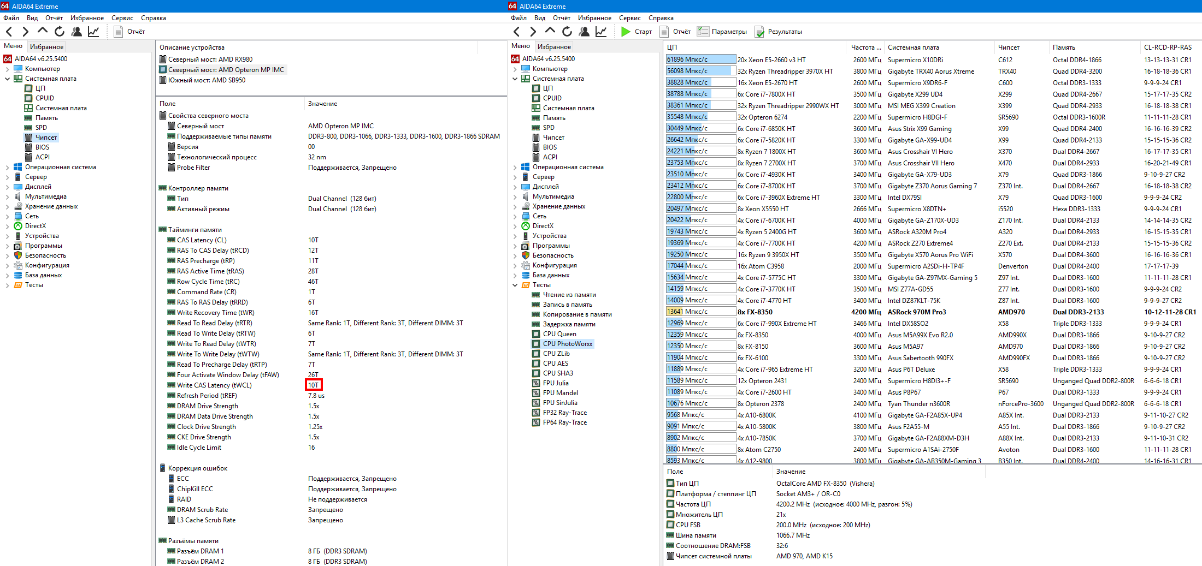
Task: Click the Безопасность shield icon in left tree
Action: (x=18, y=255)
